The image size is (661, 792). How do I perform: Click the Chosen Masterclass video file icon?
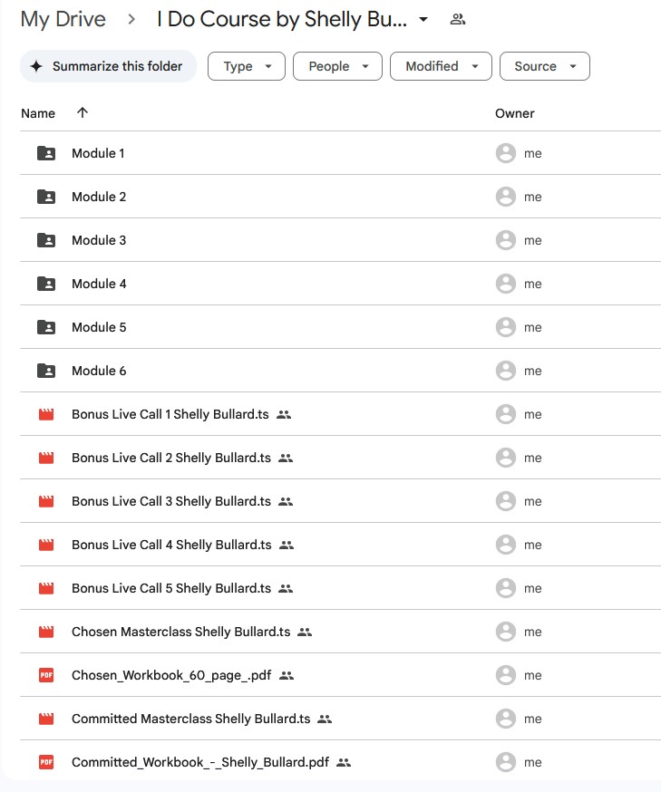click(x=46, y=632)
